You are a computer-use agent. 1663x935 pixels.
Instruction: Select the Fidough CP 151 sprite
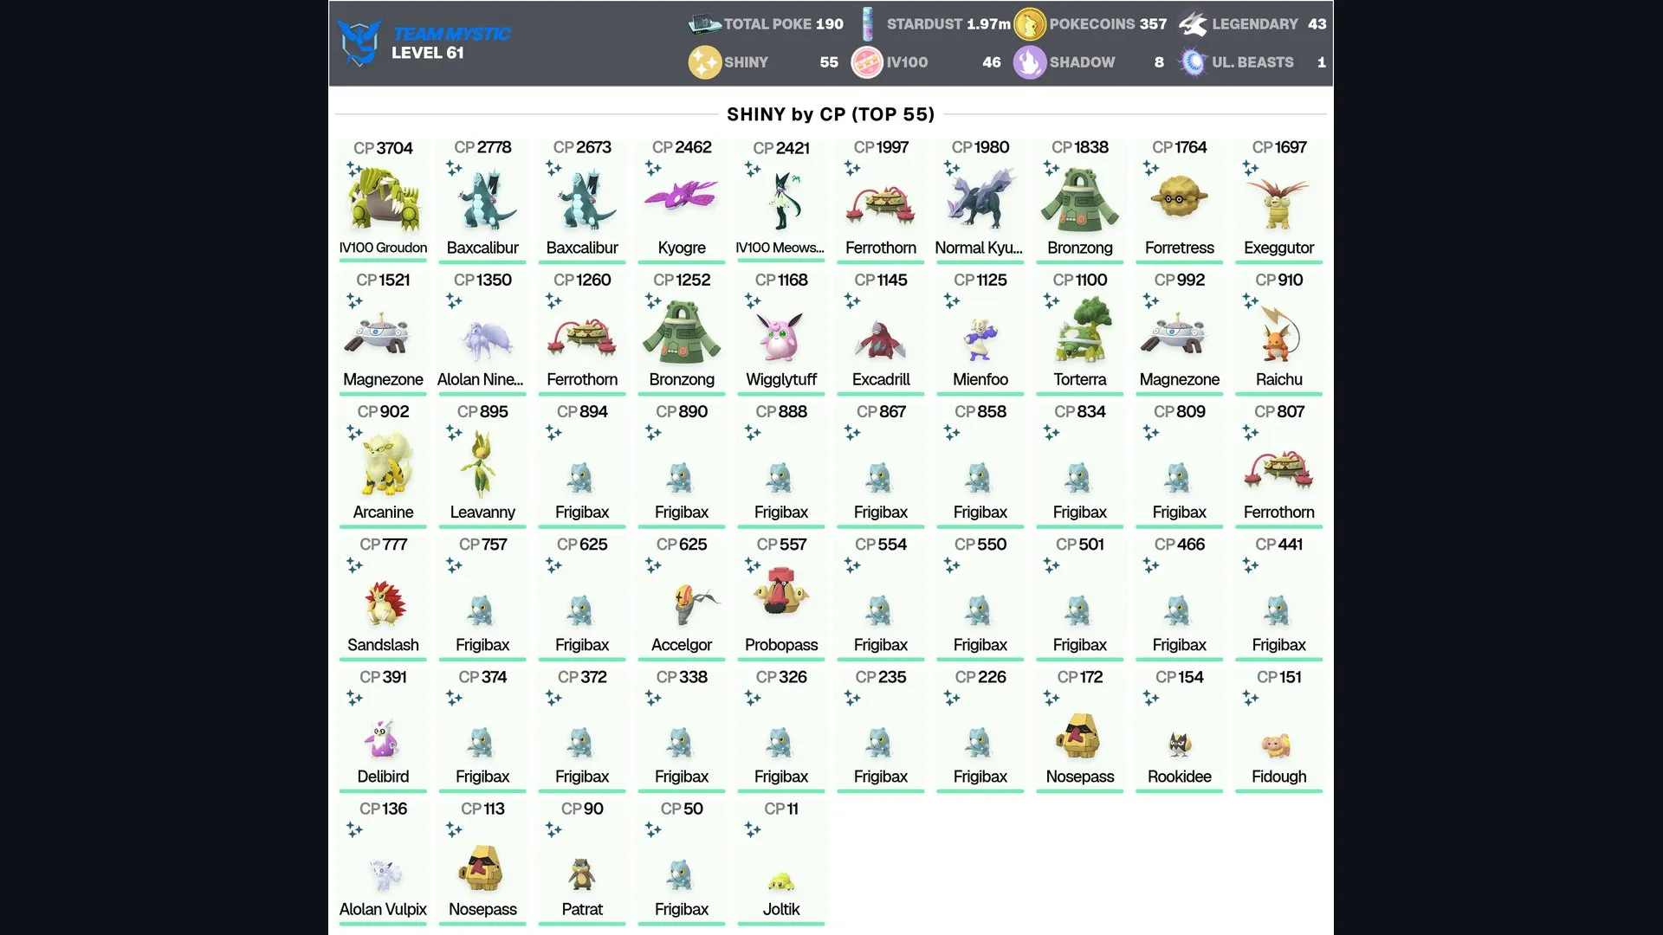point(1278,745)
